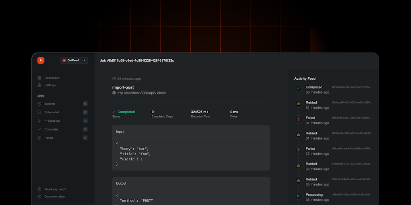Screen dimensions: 411x205
Task: Click the Input panel header
Action: 191,132
